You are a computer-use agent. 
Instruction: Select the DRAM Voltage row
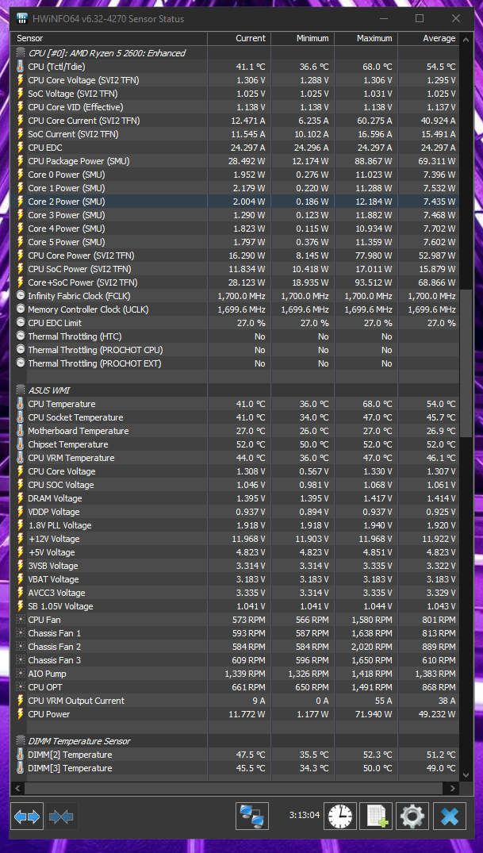click(x=235, y=498)
